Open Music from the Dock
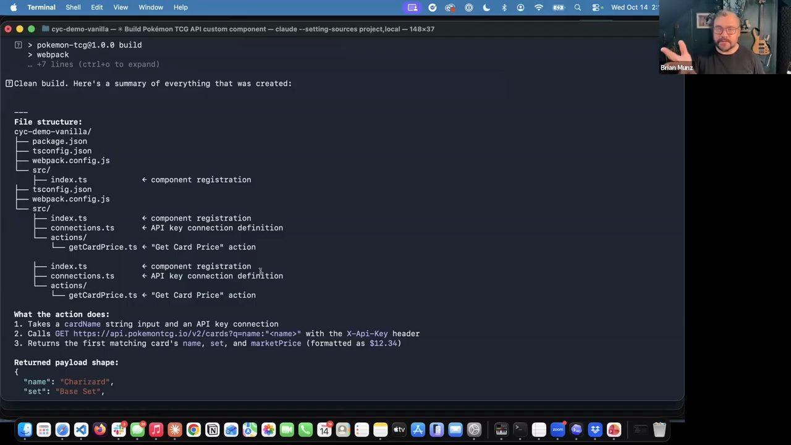 pos(156,430)
